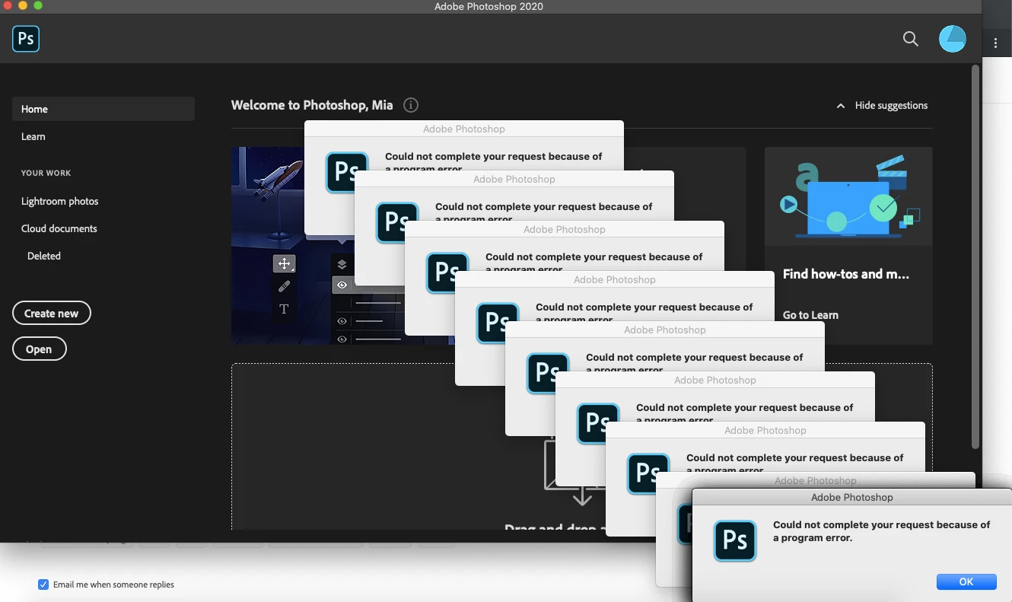Click the Ps icon in frontmost error dialog

click(735, 540)
